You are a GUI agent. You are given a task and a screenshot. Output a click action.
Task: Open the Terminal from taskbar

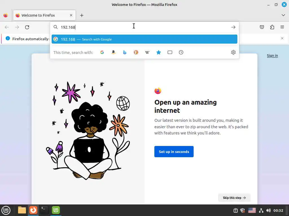(x=44, y=210)
